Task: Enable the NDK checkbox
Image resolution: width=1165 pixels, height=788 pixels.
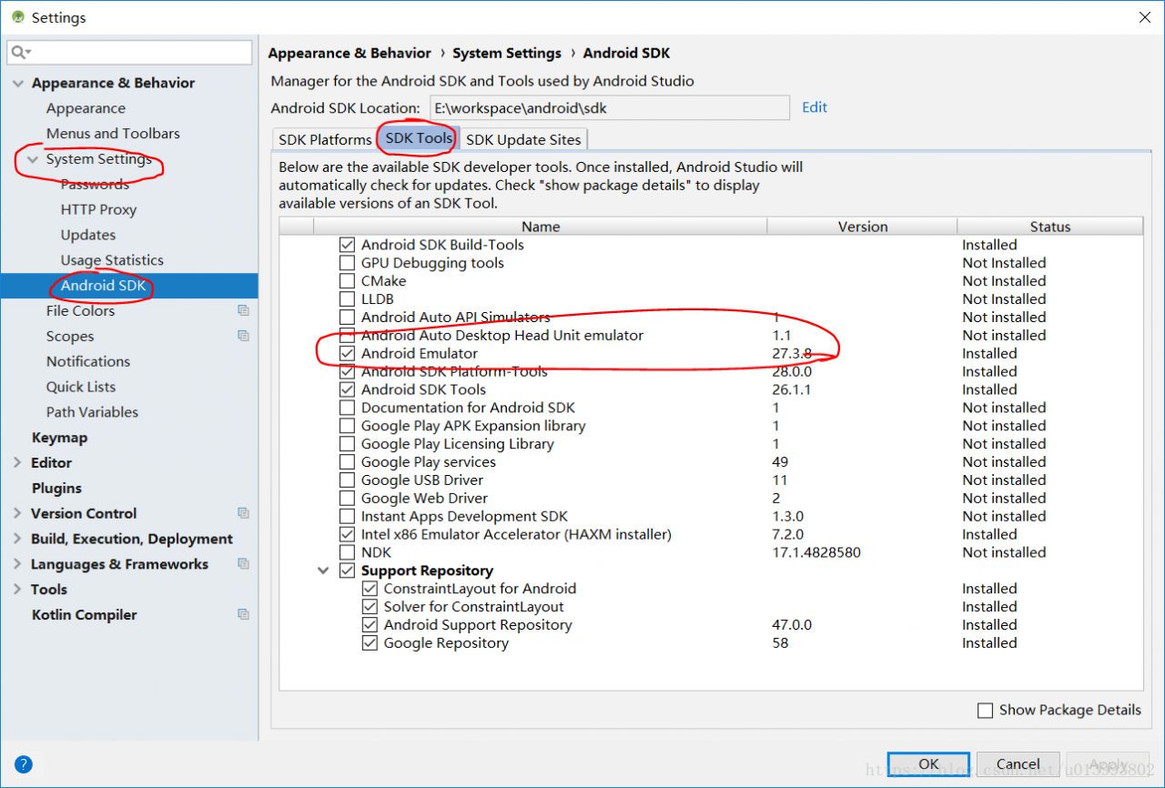Action: click(x=347, y=552)
